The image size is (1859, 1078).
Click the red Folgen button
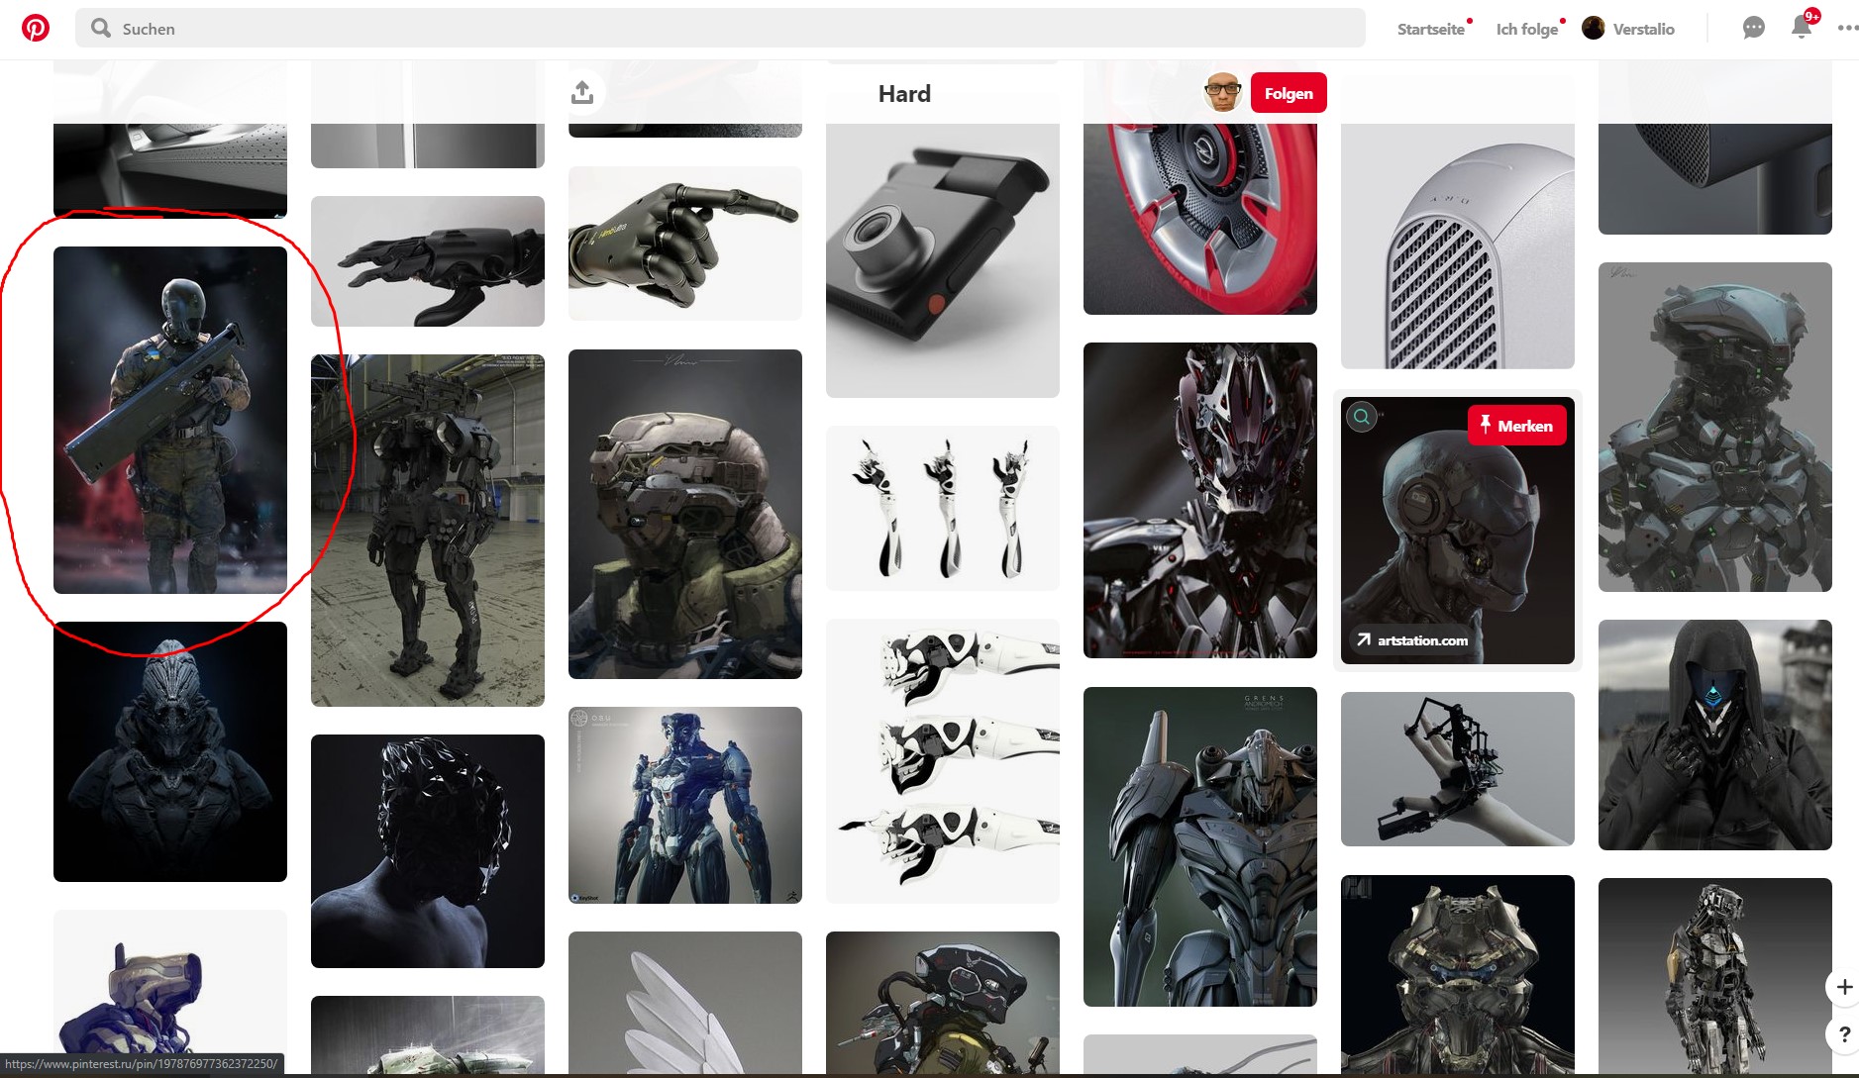[x=1289, y=93]
